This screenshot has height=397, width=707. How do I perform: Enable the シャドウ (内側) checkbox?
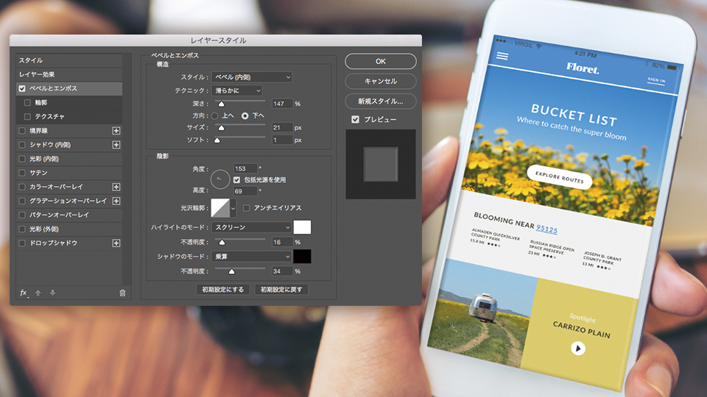pos(22,145)
